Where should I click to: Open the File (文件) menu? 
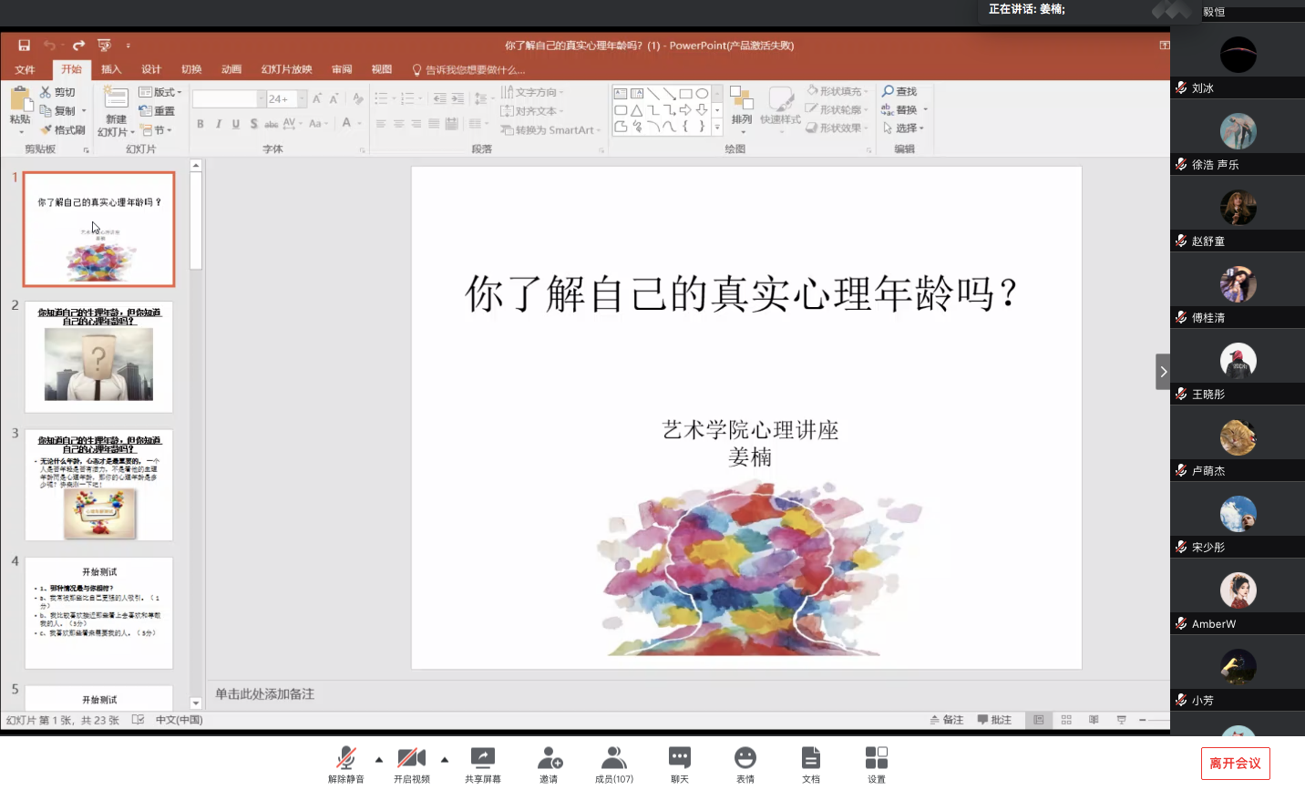(25, 69)
